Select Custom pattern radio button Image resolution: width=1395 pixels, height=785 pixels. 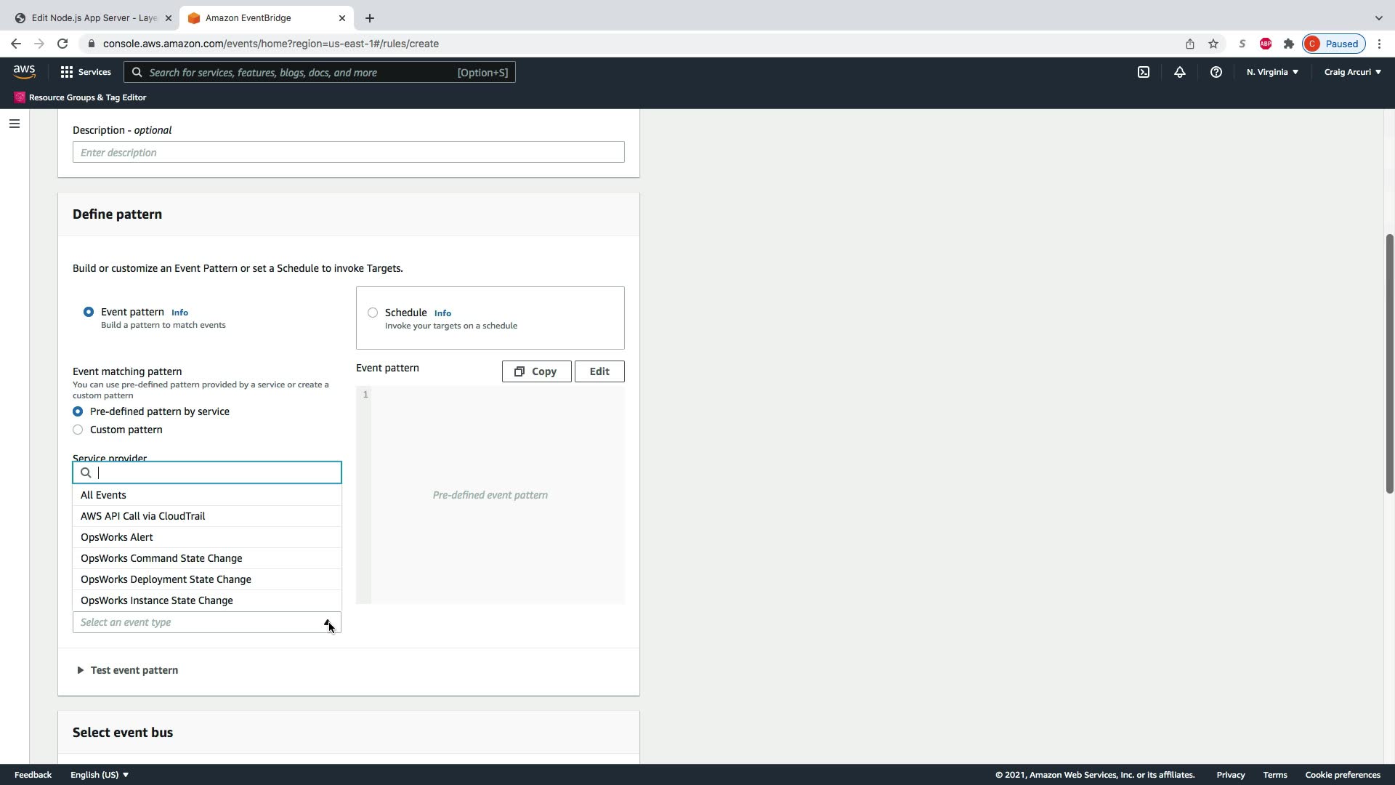click(78, 430)
